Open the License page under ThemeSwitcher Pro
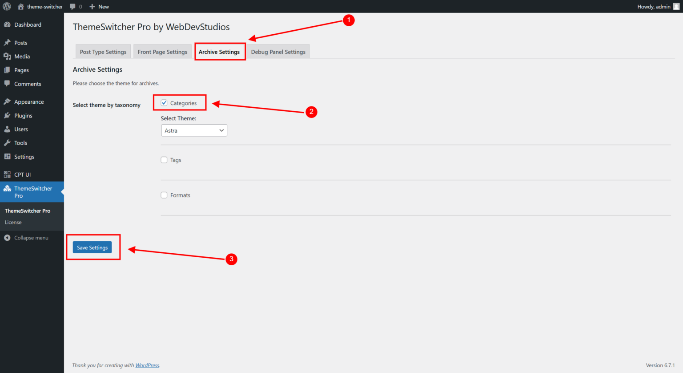The width and height of the screenshot is (683, 373). (x=13, y=222)
